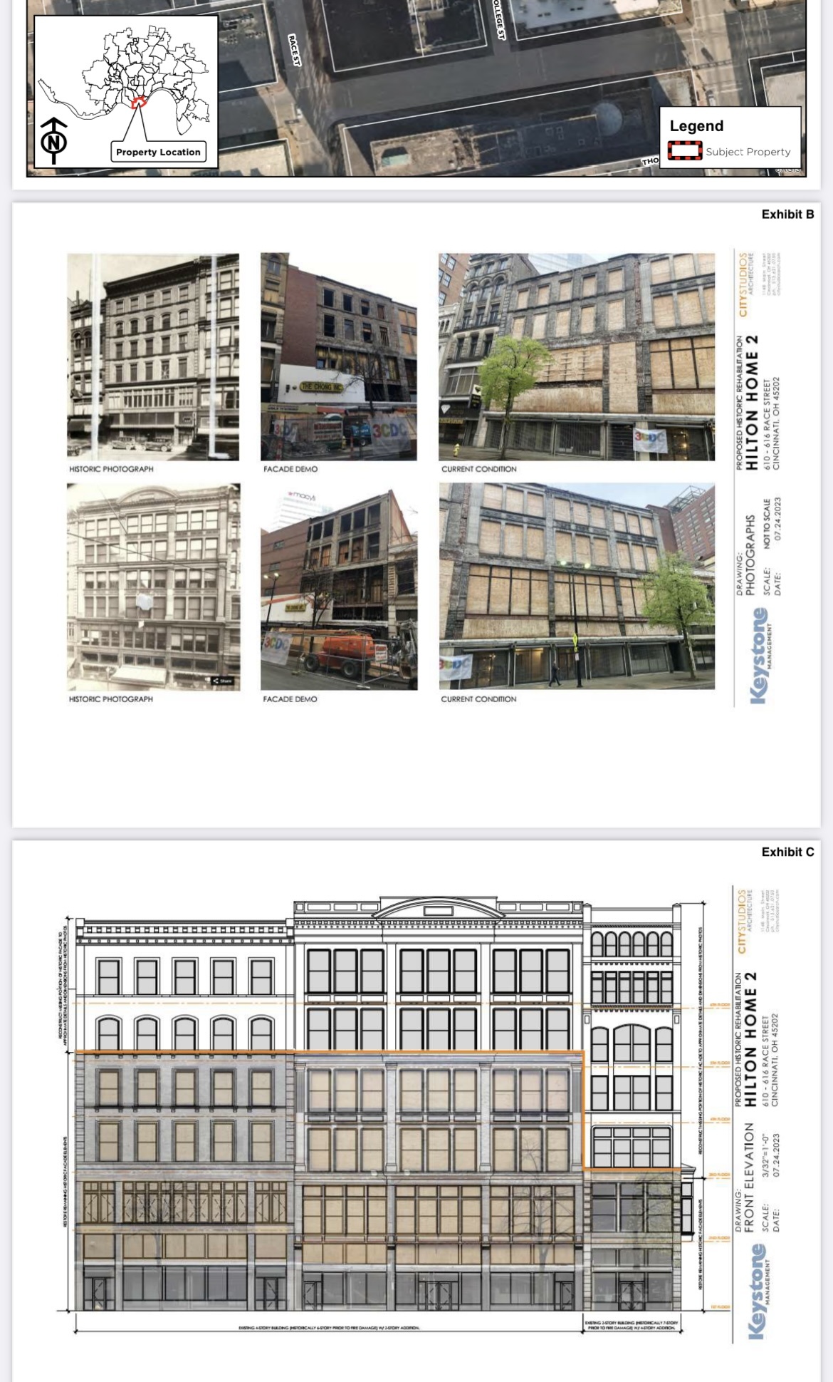Select the "Exhibit B" page heading
Image resolution: width=833 pixels, height=1382 pixels.
pos(787,215)
